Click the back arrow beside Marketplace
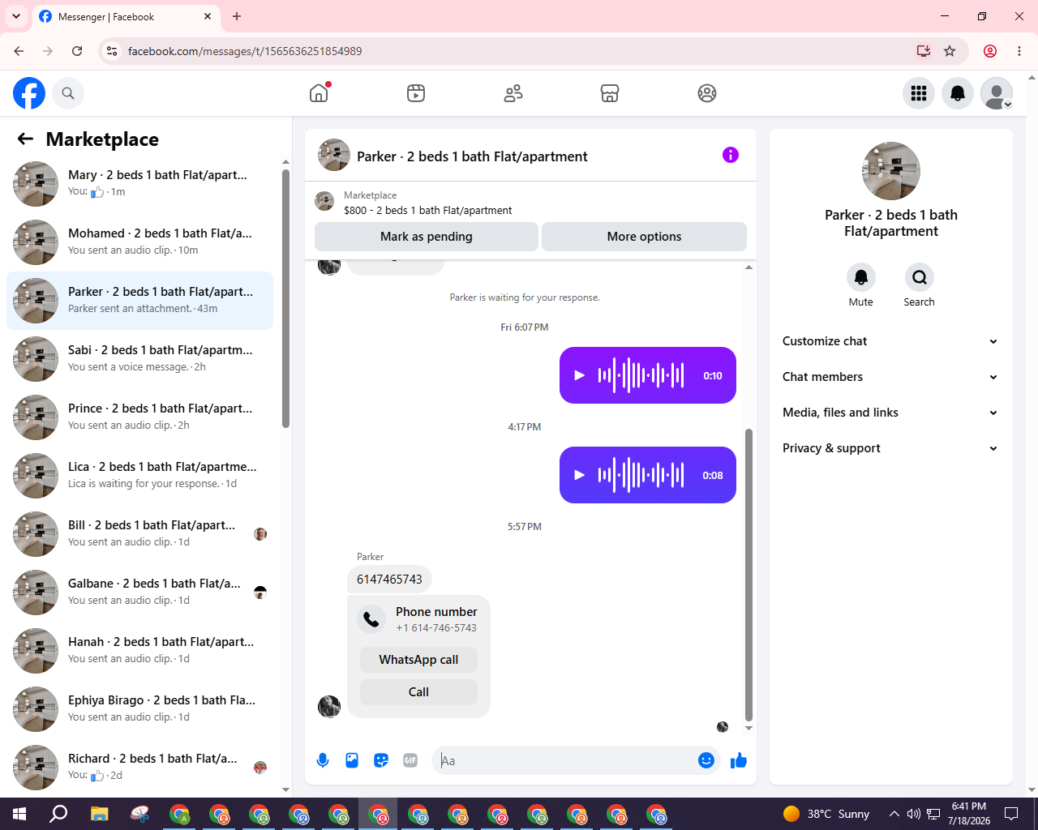 [x=25, y=139]
